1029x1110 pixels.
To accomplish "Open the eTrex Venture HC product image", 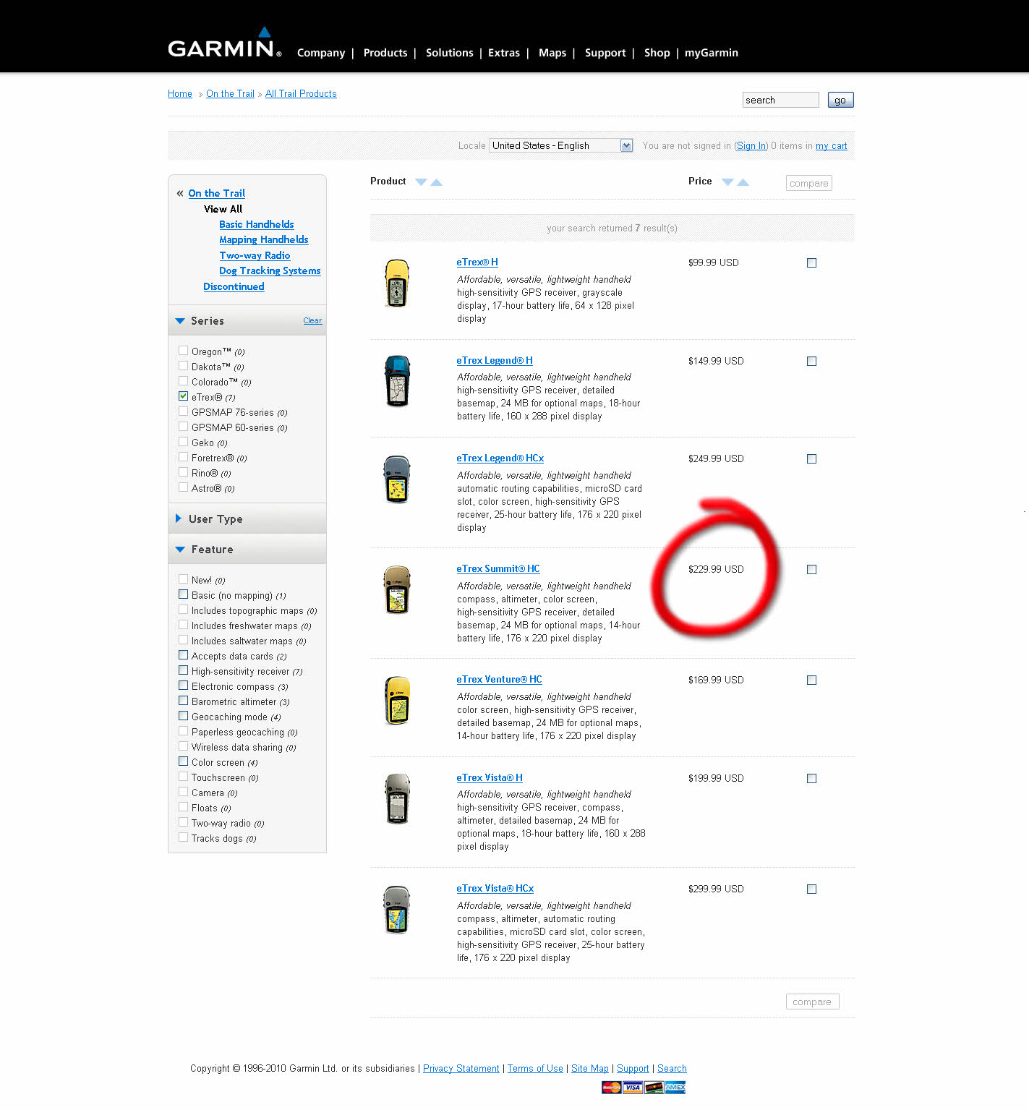I will (x=397, y=700).
